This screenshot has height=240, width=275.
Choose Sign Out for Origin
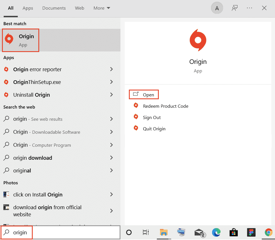152,117
